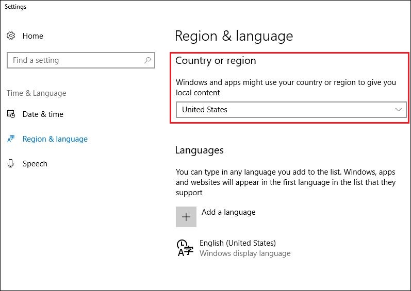Click the country dropdown chevron arrow

point(399,110)
